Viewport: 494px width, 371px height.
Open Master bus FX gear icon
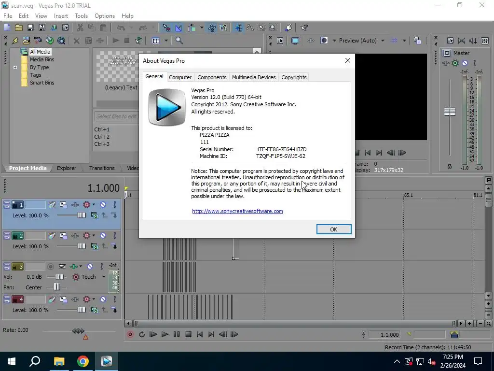[455, 63]
